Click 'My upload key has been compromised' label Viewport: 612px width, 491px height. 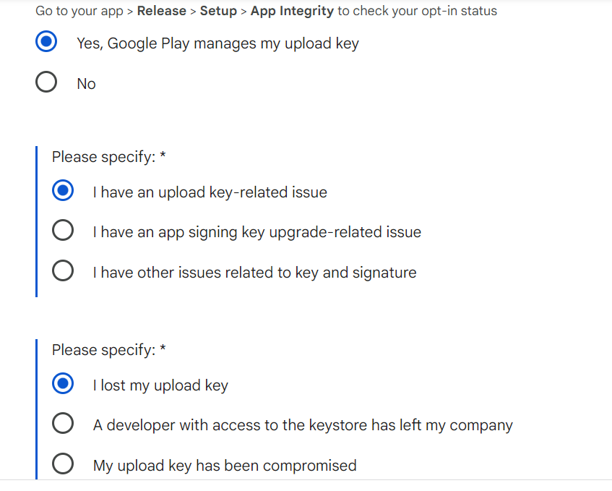[225, 466]
